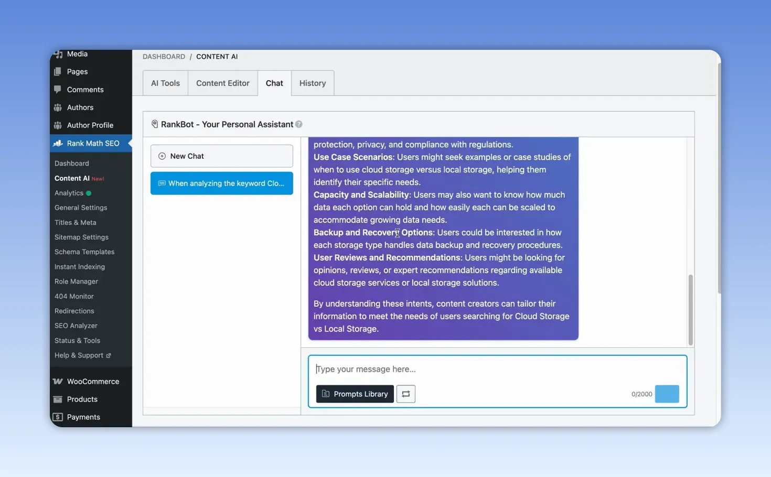Click the chat conversation scrollbar

690,310
